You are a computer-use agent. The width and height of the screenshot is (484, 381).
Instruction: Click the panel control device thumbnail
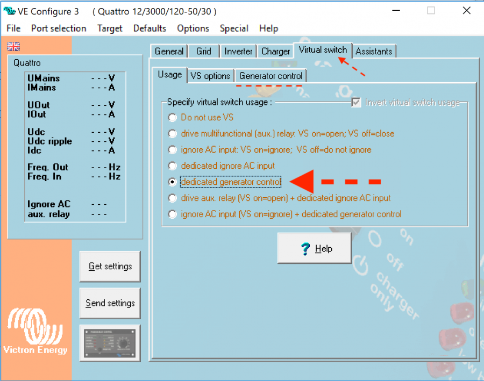click(x=110, y=343)
